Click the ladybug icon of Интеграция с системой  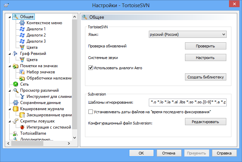[x=22, y=127]
